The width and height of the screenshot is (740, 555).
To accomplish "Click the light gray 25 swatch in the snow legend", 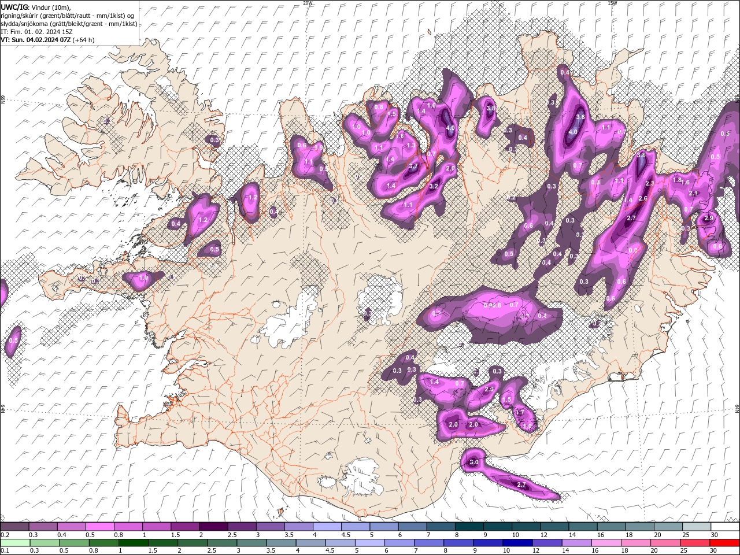I will point(696,526).
